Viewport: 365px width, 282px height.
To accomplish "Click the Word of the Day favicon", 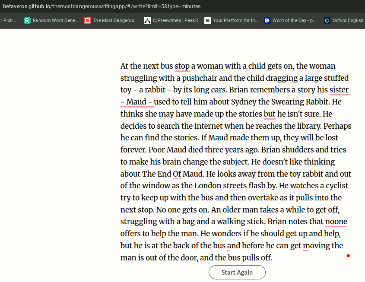I will tap(267, 20).
